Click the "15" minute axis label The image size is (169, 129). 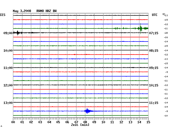pos(148,122)
